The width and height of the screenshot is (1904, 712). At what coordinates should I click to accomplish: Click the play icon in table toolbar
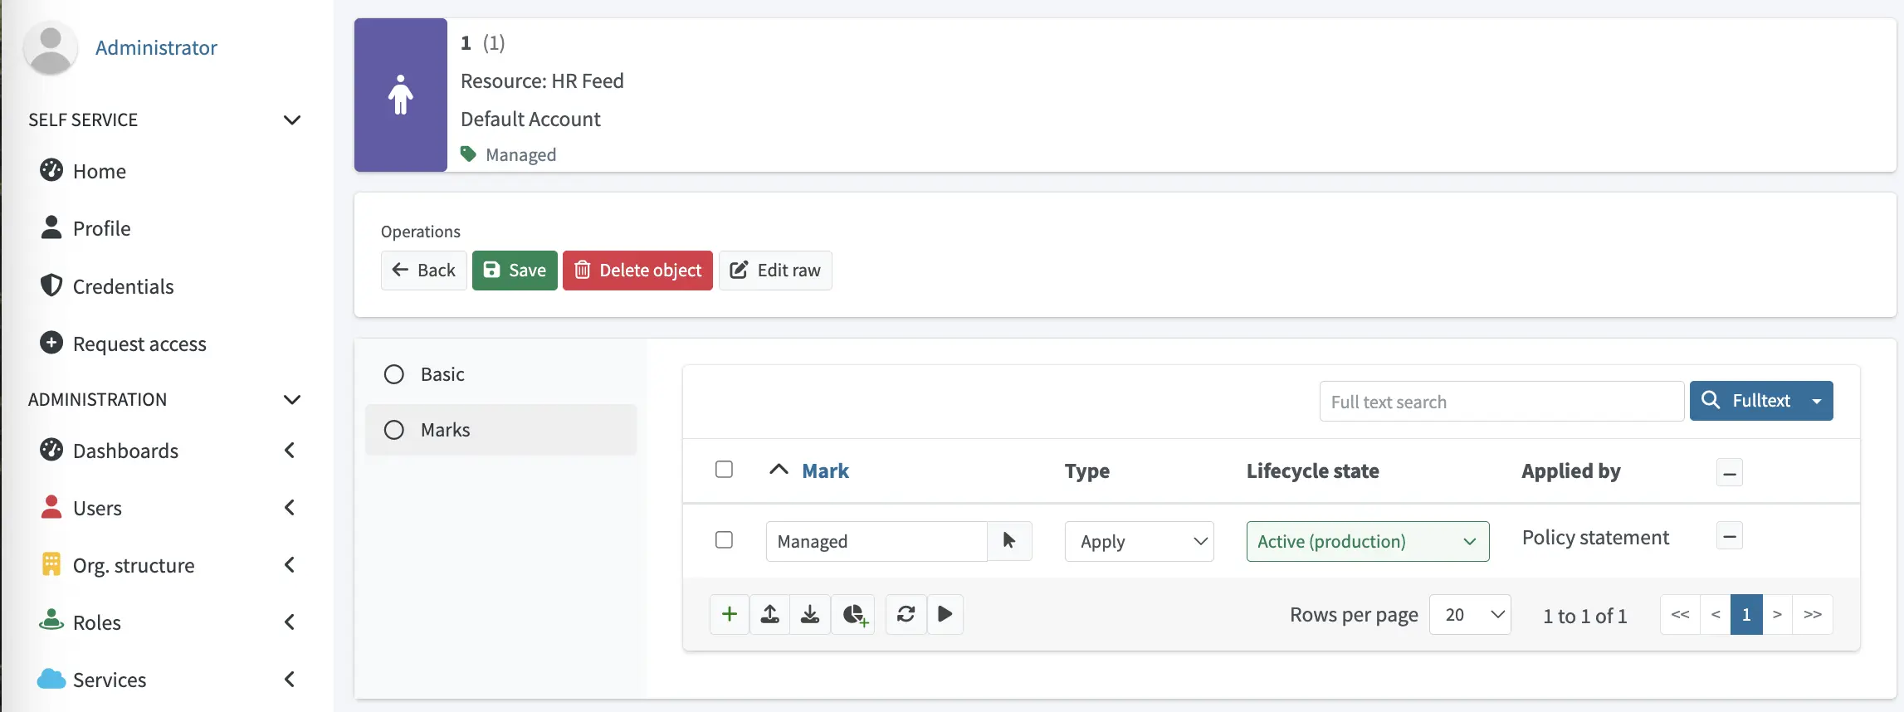coord(945,614)
